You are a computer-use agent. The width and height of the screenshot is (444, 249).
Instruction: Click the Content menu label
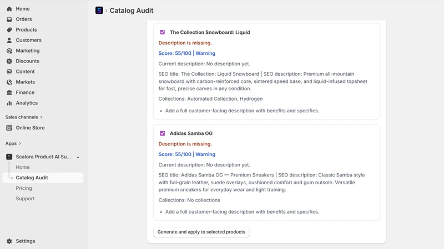(25, 71)
